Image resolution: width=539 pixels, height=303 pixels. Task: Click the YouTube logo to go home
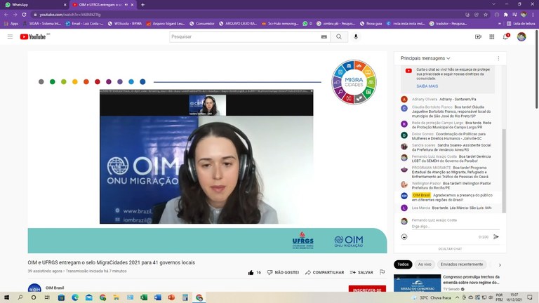coord(34,36)
